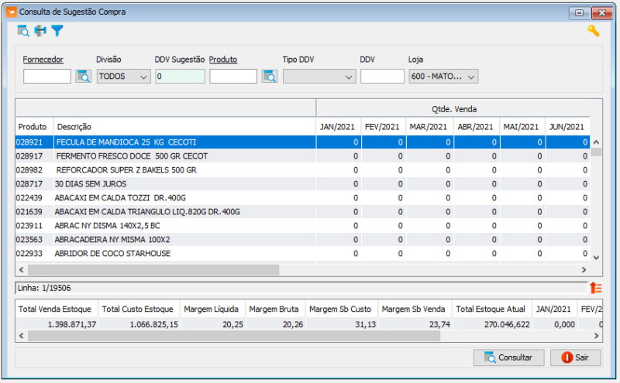Click the Produto column header

tap(34, 127)
